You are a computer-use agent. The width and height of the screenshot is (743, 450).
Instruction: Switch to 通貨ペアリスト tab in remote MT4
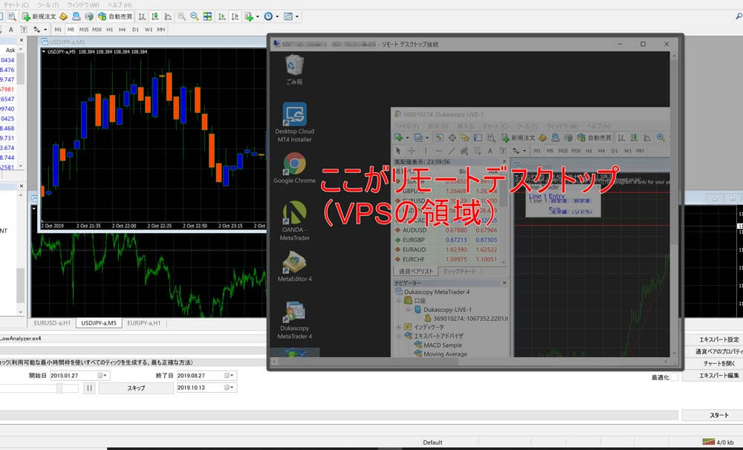415,272
